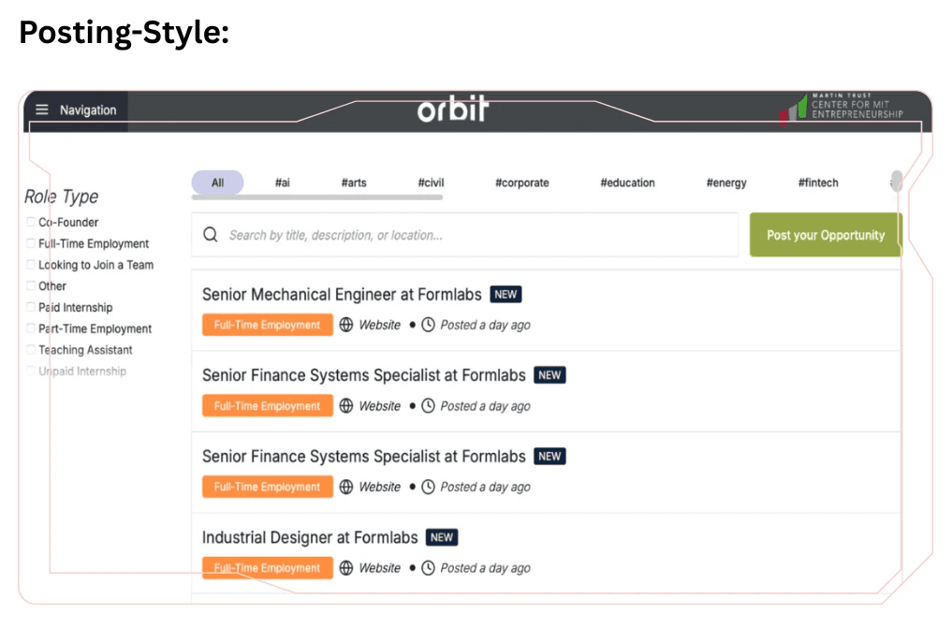Open Senior Mechanical Engineer at Formlabs posting
Viewport: 952px width, 642px height.
pos(342,294)
